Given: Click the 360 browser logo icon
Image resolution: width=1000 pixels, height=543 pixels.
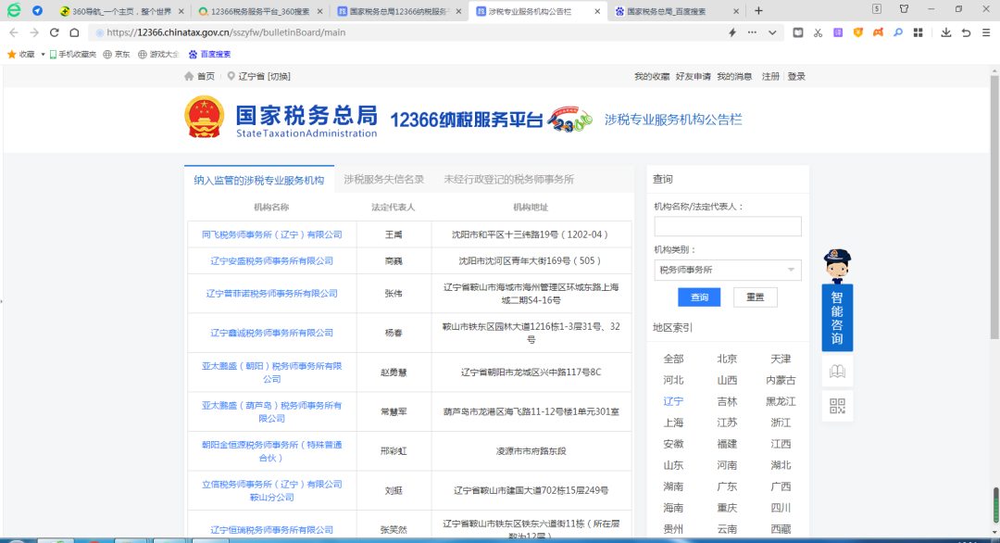Looking at the screenshot, I should tap(13, 10).
